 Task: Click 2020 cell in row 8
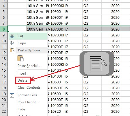[111, 29]
